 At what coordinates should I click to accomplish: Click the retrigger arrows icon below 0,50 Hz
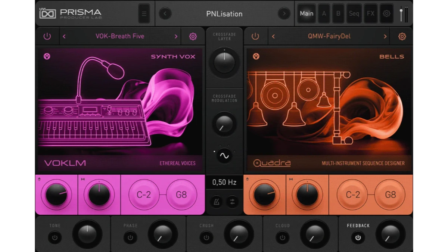232,202
